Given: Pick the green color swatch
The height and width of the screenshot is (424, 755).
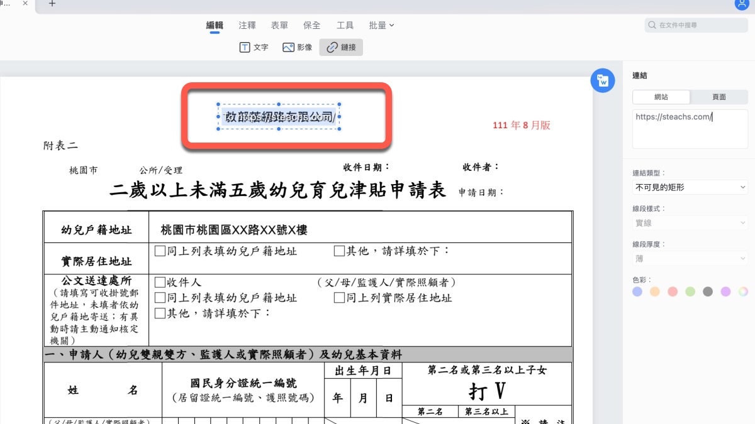Looking at the screenshot, I should click(x=690, y=291).
